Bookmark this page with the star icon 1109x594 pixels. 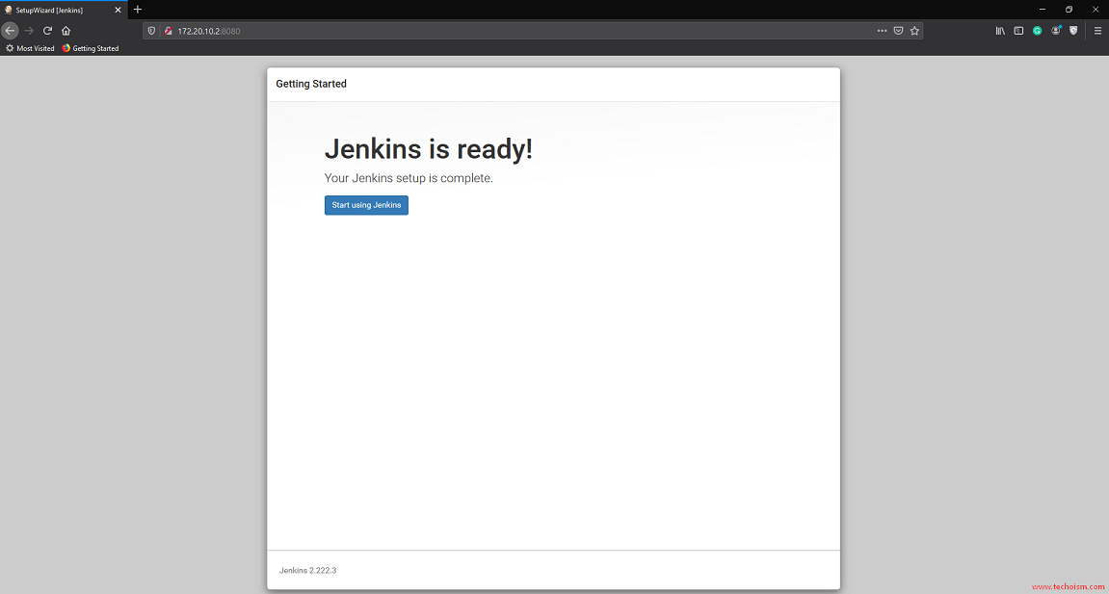click(914, 31)
